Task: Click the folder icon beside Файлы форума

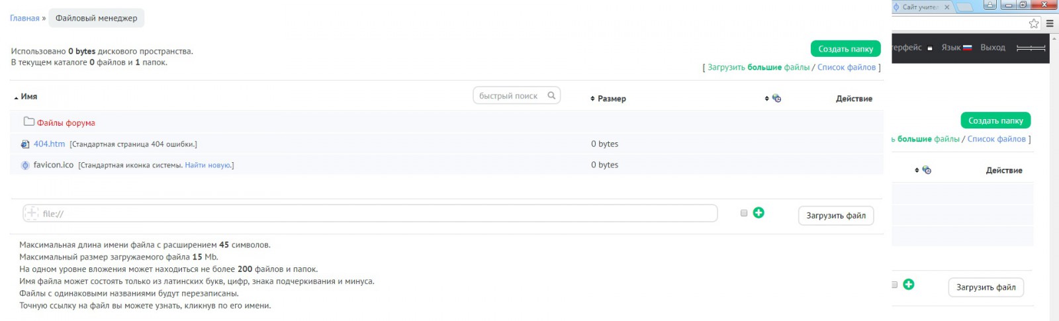Action: (29, 121)
